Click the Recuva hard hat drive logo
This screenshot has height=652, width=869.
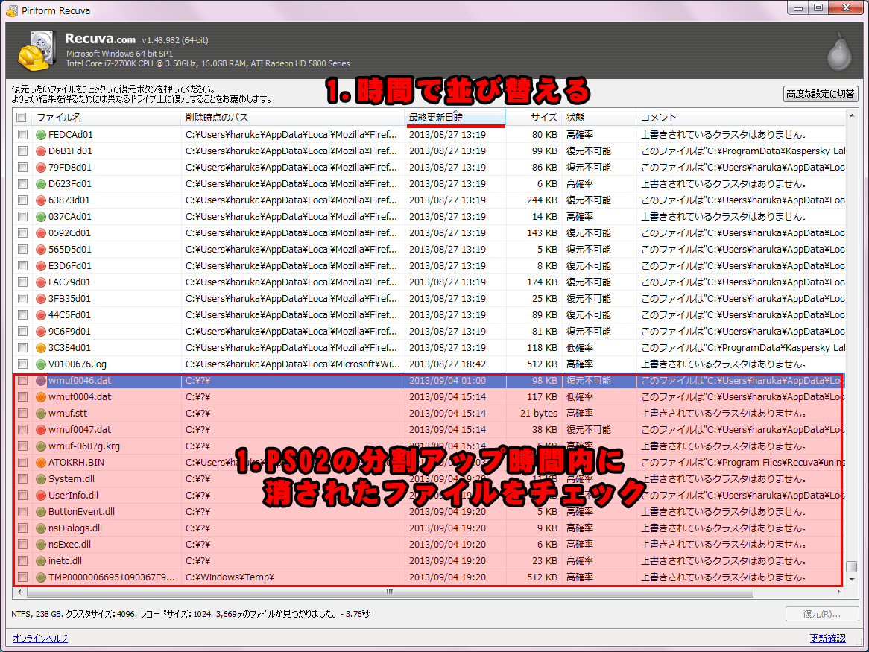[37, 51]
